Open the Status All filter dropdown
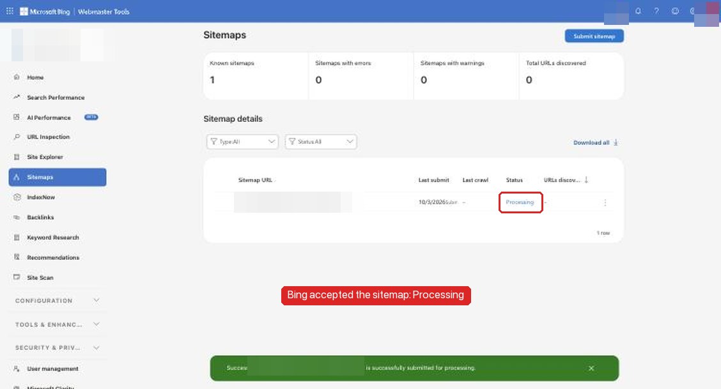The width and height of the screenshot is (721, 389). [x=321, y=141]
